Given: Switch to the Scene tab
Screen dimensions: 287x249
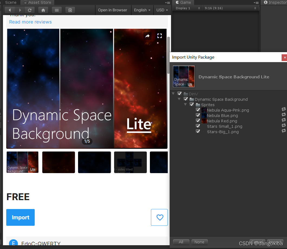Looking at the screenshot, I should [11, 2].
